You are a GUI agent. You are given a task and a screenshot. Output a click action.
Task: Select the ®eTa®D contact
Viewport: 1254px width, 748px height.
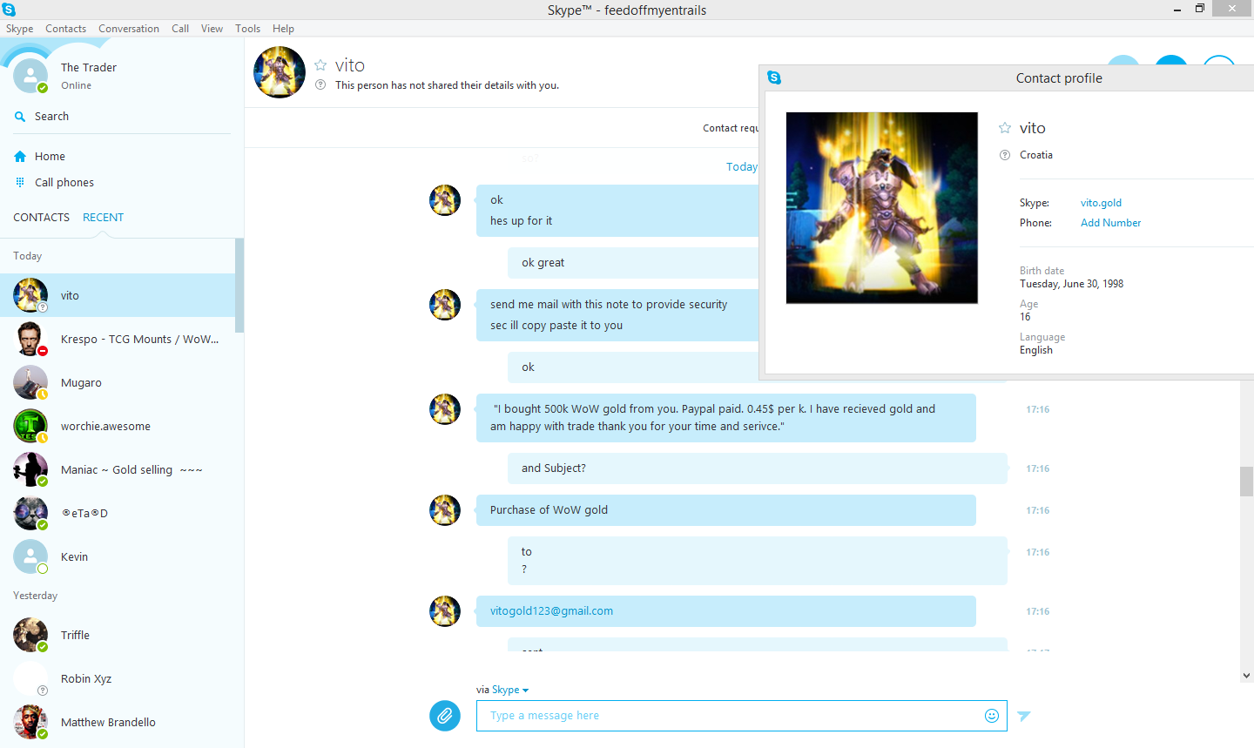pos(118,513)
